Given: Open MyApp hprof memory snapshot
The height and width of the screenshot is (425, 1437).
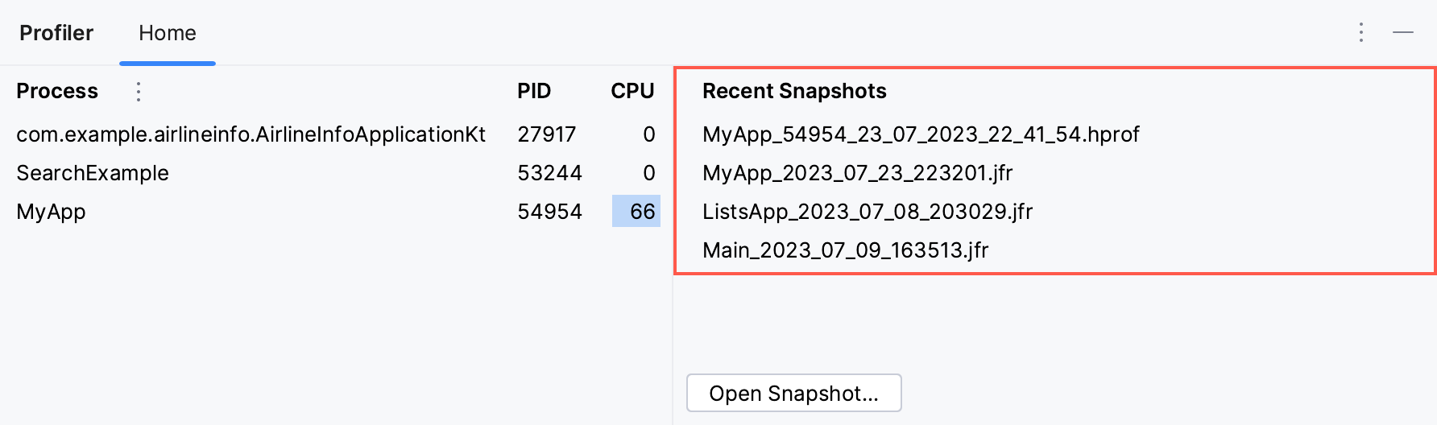Looking at the screenshot, I should [x=921, y=134].
